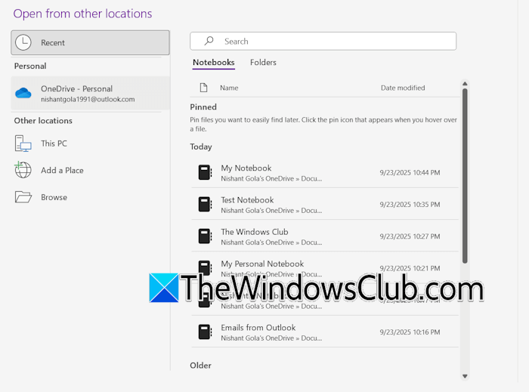Sort by Date modified column header
This screenshot has width=529, height=392.
[402, 88]
